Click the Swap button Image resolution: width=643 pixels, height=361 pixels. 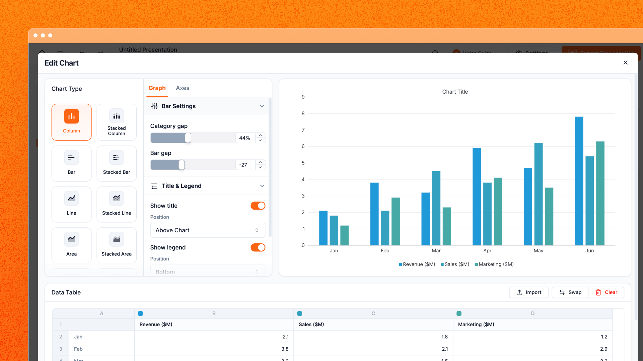coord(570,292)
